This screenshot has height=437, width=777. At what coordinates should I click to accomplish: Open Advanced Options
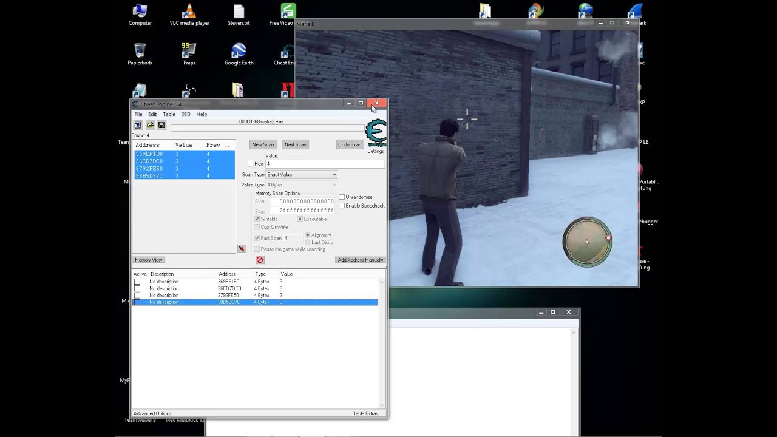(x=152, y=413)
